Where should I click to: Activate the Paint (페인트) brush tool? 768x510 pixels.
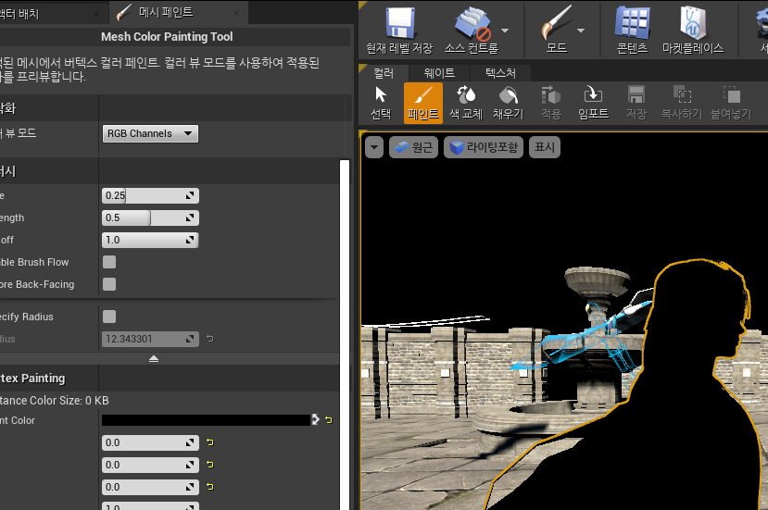point(423,103)
